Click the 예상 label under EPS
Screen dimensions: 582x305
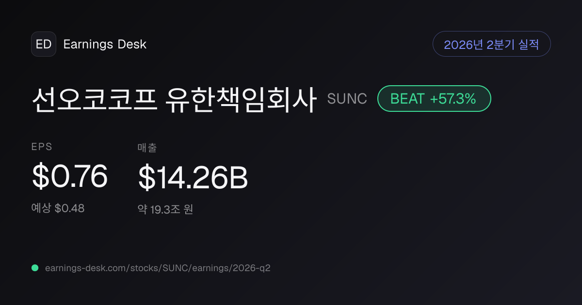(x=41, y=208)
